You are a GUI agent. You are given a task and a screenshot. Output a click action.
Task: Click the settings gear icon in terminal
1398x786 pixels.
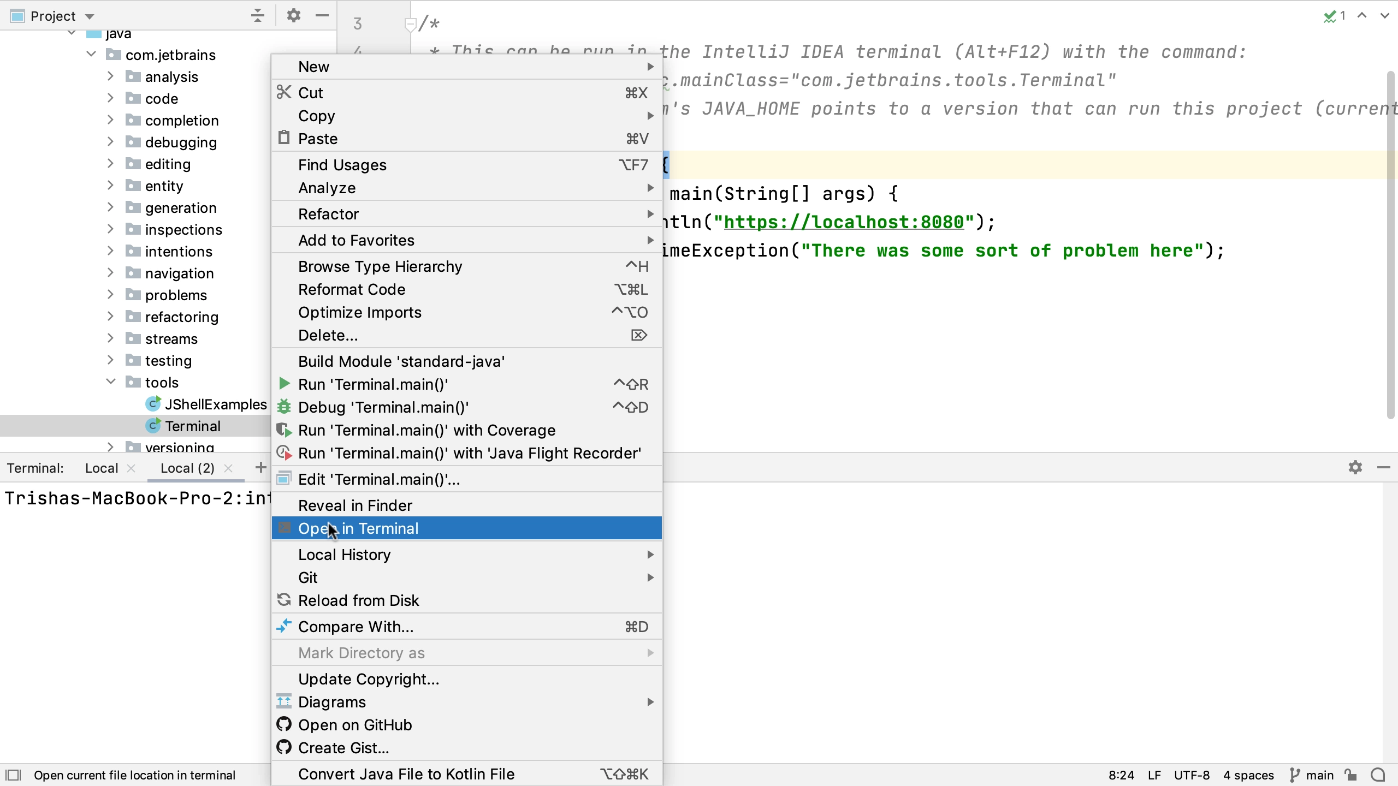click(x=1356, y=467)
